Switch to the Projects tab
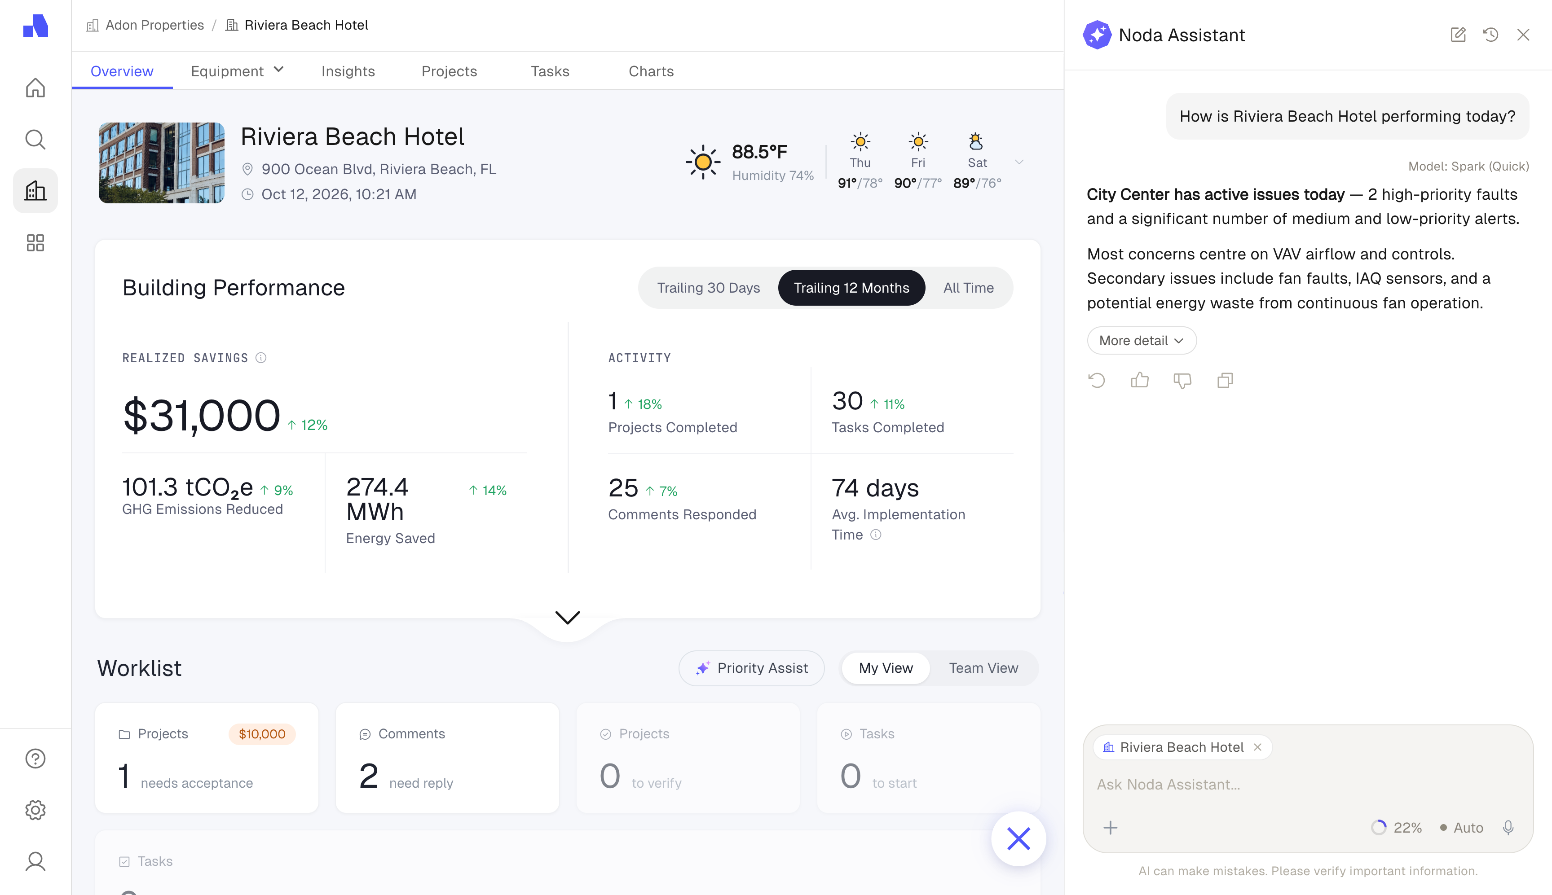Image resolution: width=1552 pixels, height=895 pixels. 449,71
